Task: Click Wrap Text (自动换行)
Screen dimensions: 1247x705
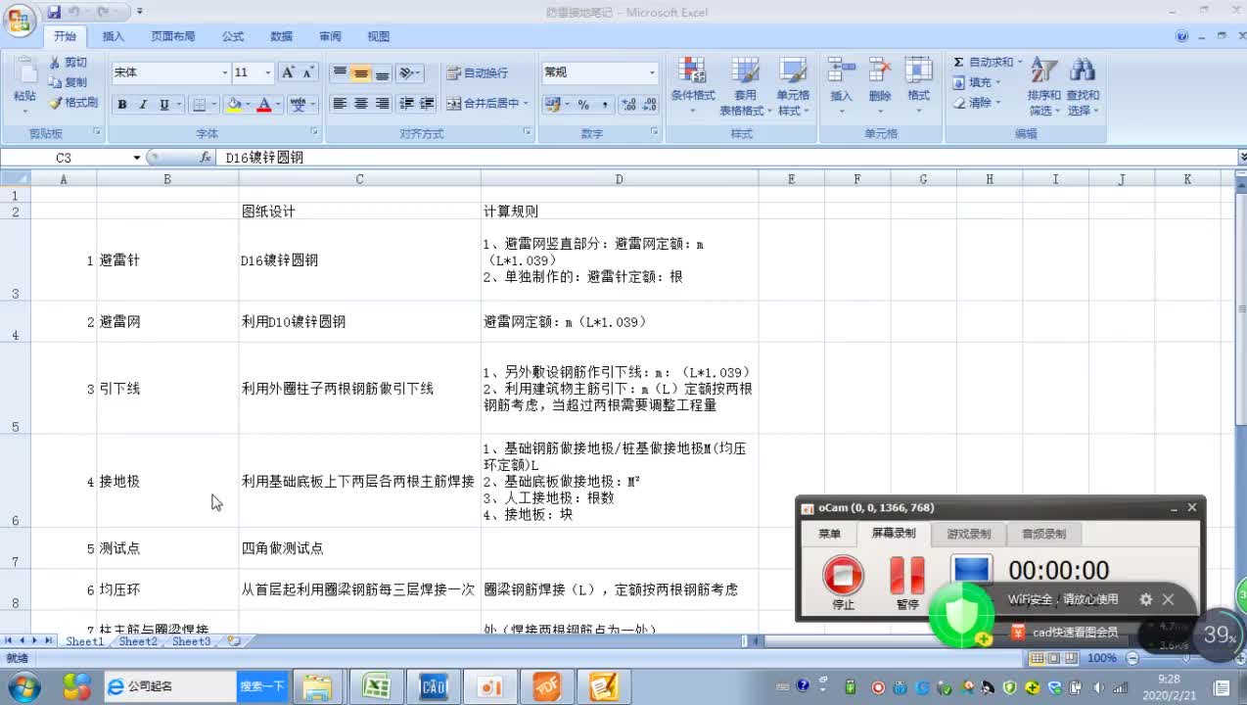Action: point(478,73)
